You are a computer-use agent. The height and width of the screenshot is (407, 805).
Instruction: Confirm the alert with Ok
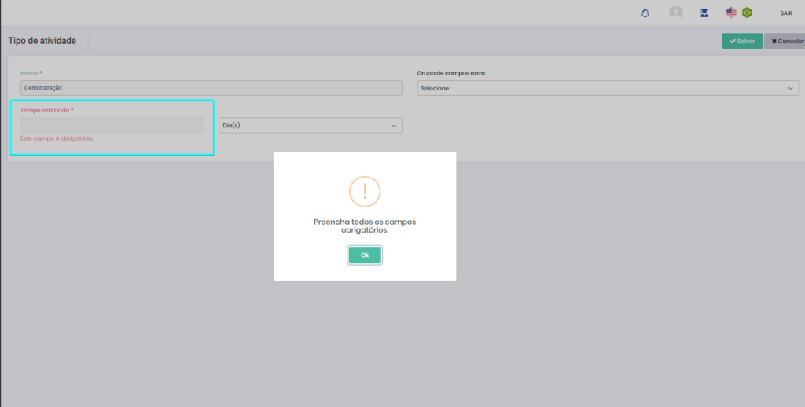365,255
